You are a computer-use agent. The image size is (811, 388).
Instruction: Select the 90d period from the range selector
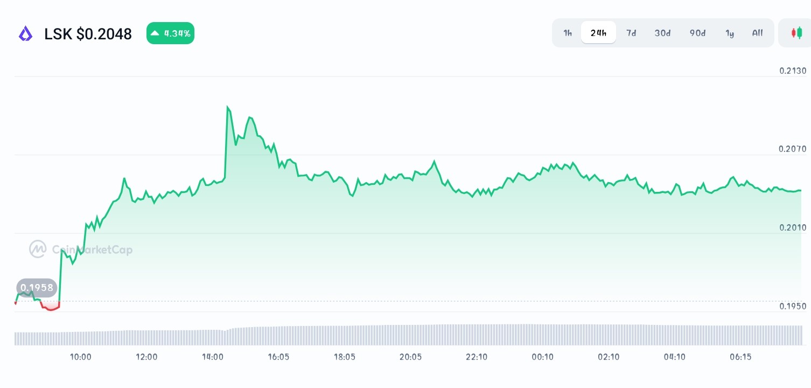[697, 33]
